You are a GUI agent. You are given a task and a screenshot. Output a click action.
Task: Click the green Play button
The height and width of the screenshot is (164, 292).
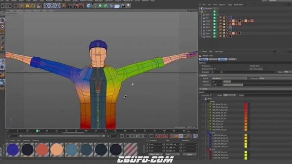[x=136, y=136]
